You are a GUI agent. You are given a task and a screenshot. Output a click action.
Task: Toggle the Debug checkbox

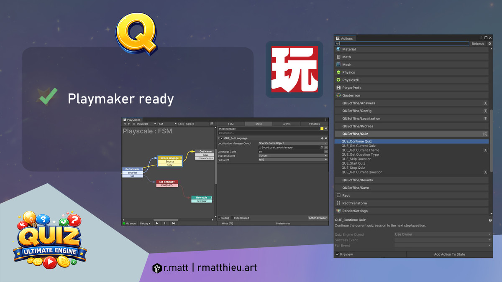click(220, 218)
